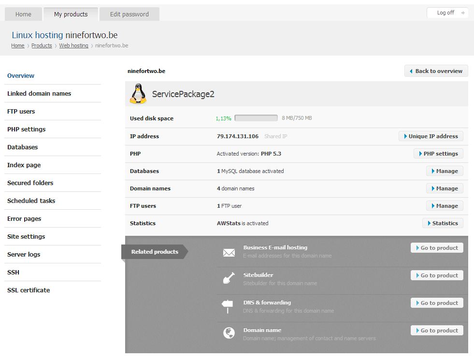The width and height of the screenshot is (474, 360).
Task: Click the AWStats is activated text
Action: click(x=243, y=223)
